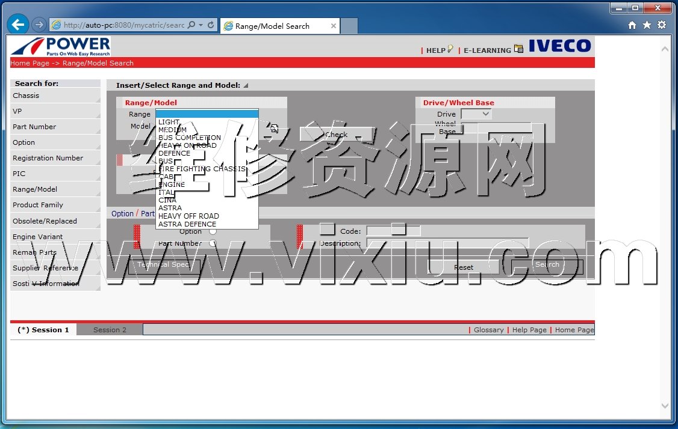Open the Favorites star icon
678x429 pixels.
click(x=647, y=25)
